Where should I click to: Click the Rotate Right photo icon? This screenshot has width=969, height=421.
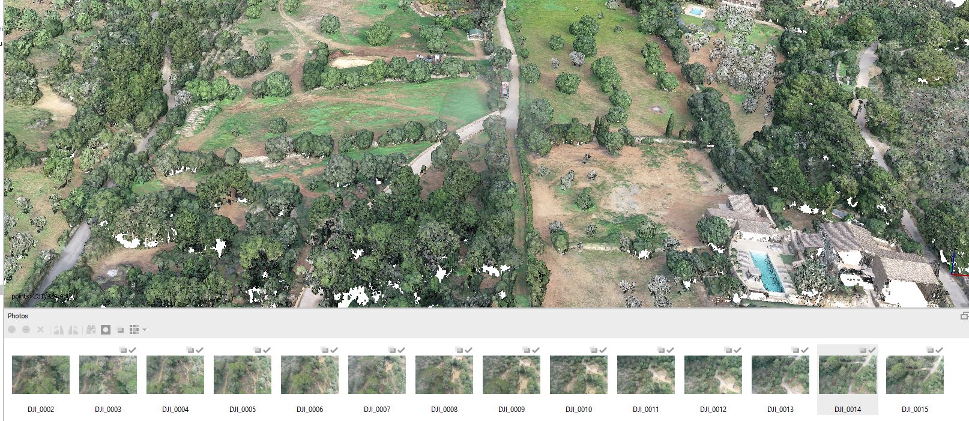pyautogui.click(x=73, y=330)
